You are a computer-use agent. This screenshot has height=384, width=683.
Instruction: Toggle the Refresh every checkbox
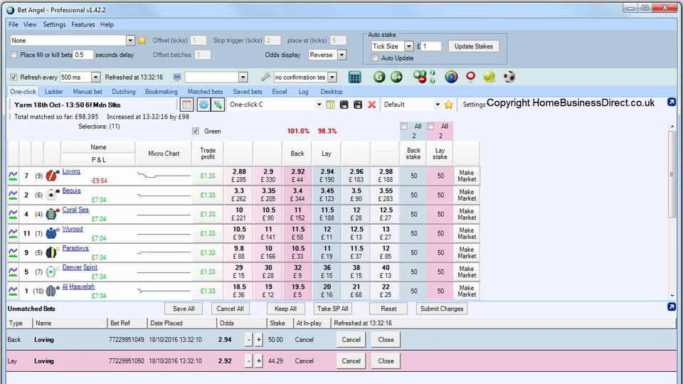click(x=14, y=77)
